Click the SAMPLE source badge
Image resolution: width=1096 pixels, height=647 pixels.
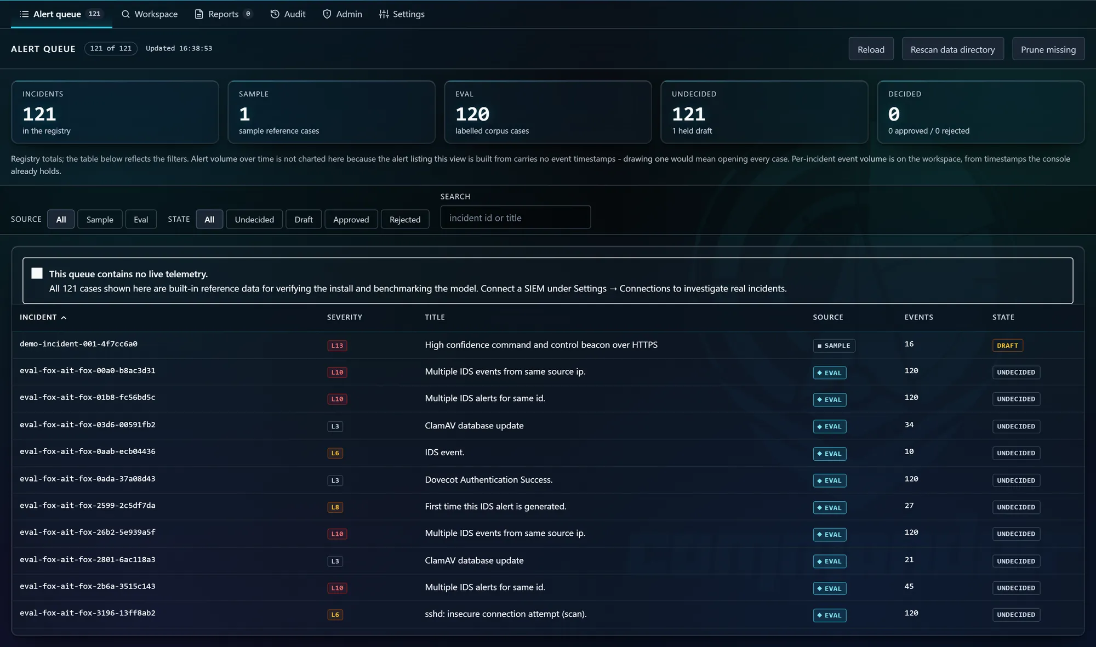click(834, 346)
